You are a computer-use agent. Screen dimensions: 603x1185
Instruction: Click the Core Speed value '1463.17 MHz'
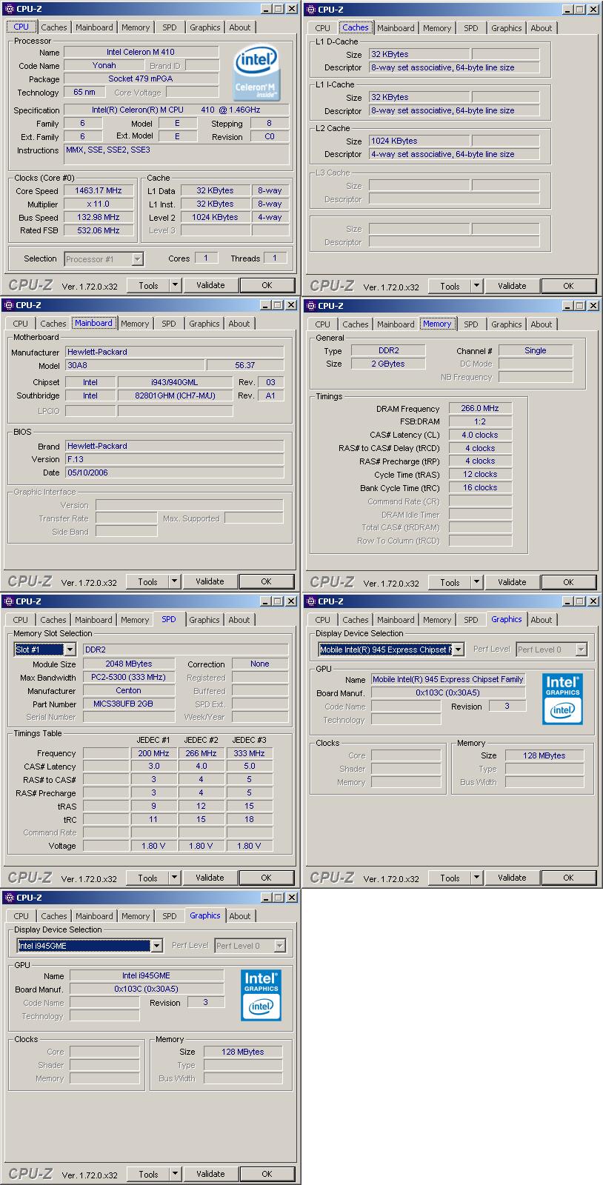(98, 190)
